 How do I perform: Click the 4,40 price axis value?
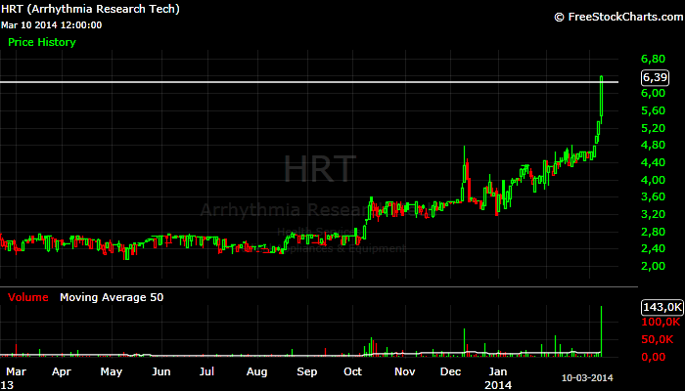(x=653, y=162)
